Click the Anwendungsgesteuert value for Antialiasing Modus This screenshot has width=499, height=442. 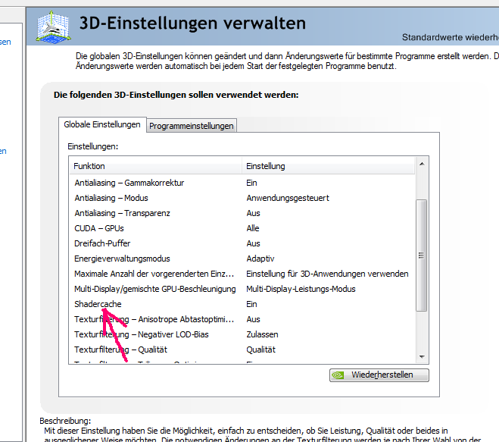click(x=288, y=198)
